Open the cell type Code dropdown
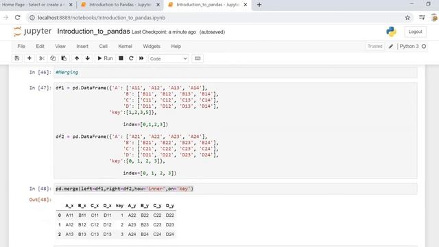The image size is (439, 247). (x=168, y=58)
